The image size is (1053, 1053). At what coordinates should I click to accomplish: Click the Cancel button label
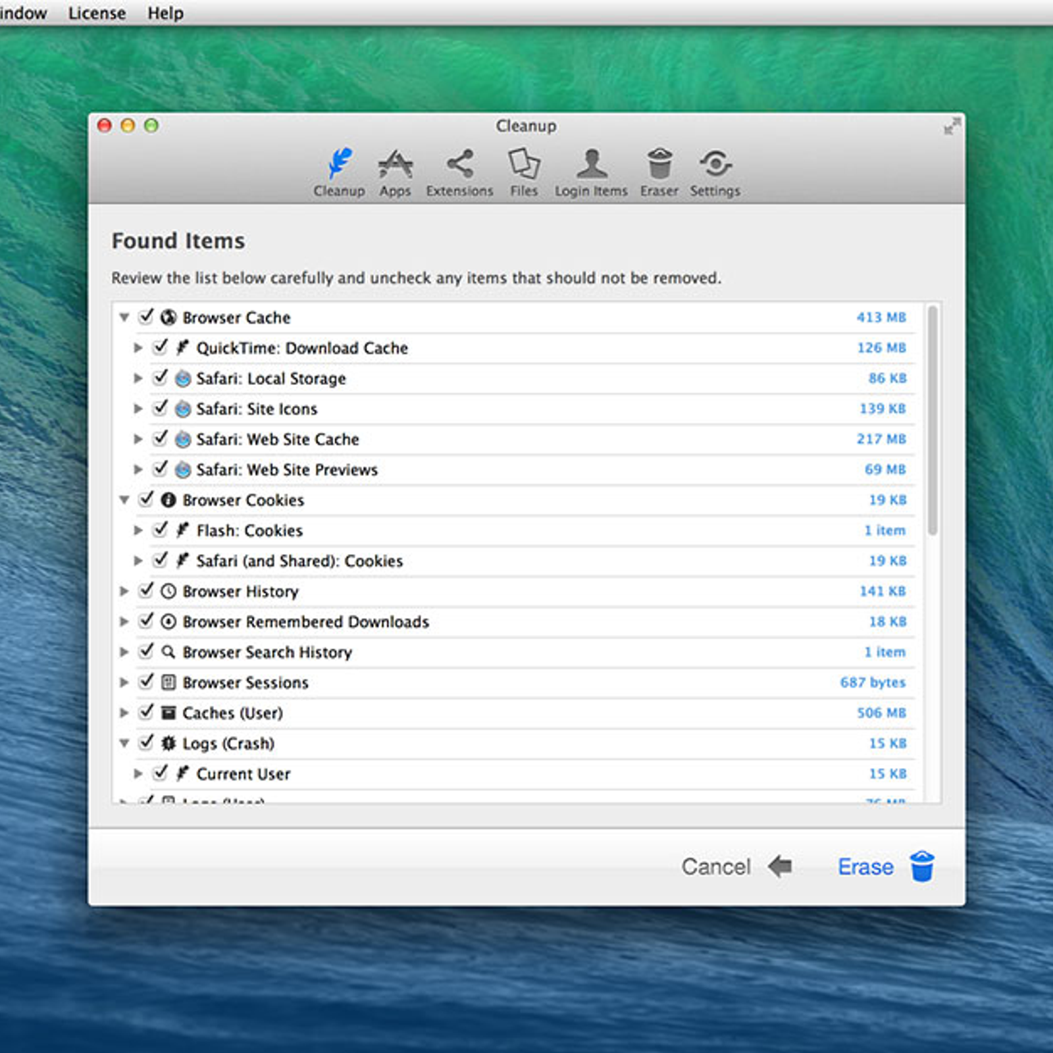pos(716,867)
